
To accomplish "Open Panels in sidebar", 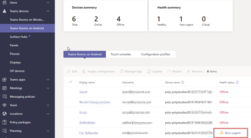I will click(14, 45).
